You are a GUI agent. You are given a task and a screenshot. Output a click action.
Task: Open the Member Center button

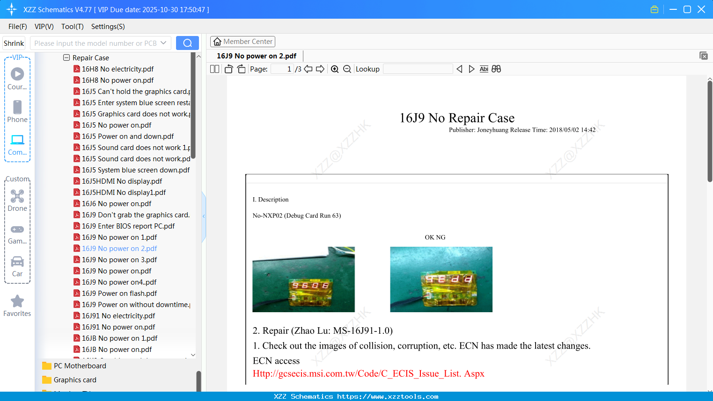point(243,42)
